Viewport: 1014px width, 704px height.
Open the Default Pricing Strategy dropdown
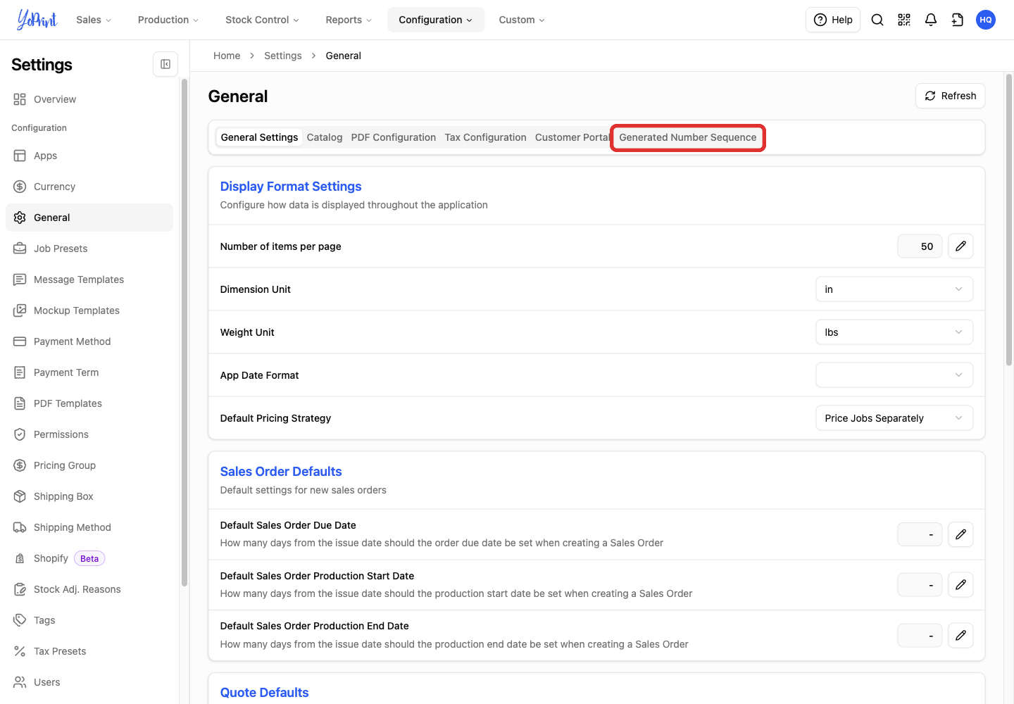(894, 418)
